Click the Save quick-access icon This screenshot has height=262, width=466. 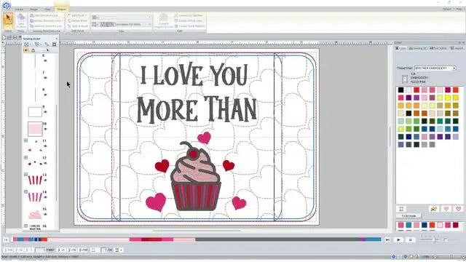[x=15, y=38]
